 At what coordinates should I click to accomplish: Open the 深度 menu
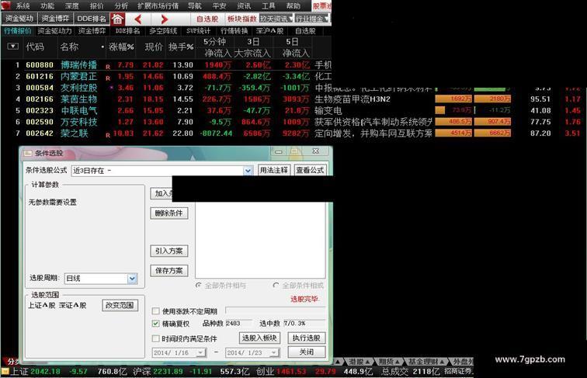click(x=72, y=6)
